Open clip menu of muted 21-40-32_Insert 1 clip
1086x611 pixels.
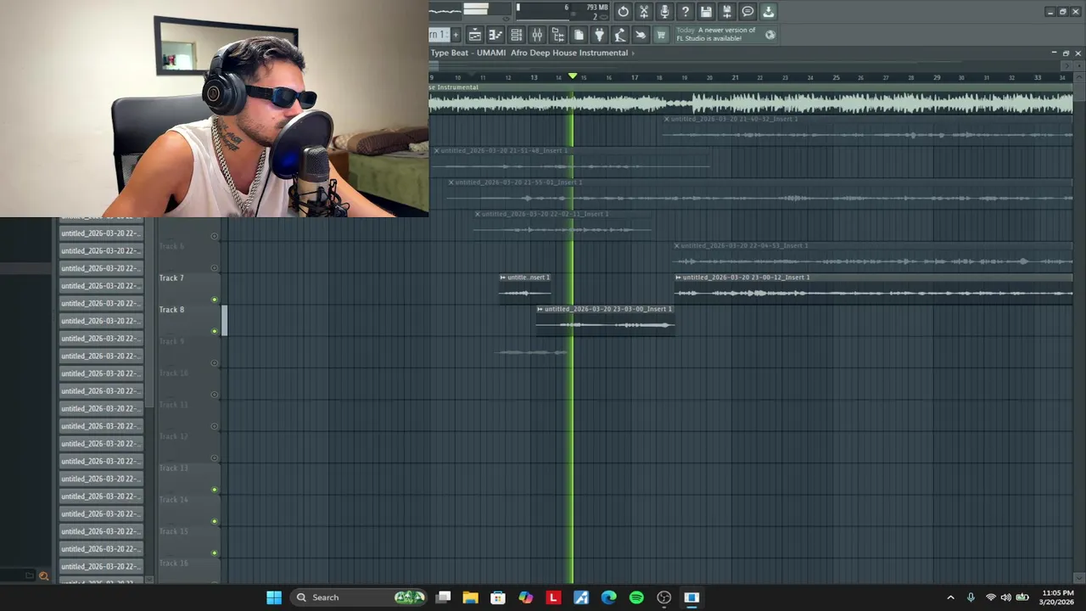666,119
